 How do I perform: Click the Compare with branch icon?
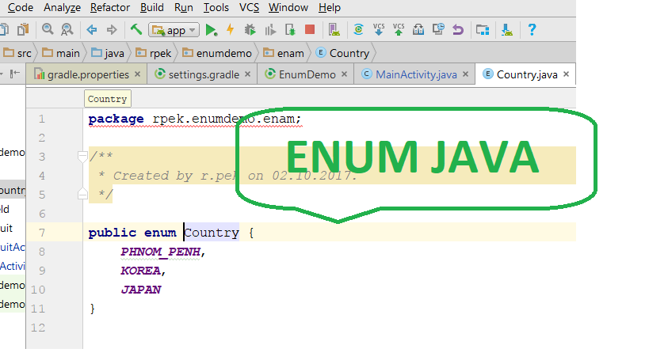click(x=418, y=30)
